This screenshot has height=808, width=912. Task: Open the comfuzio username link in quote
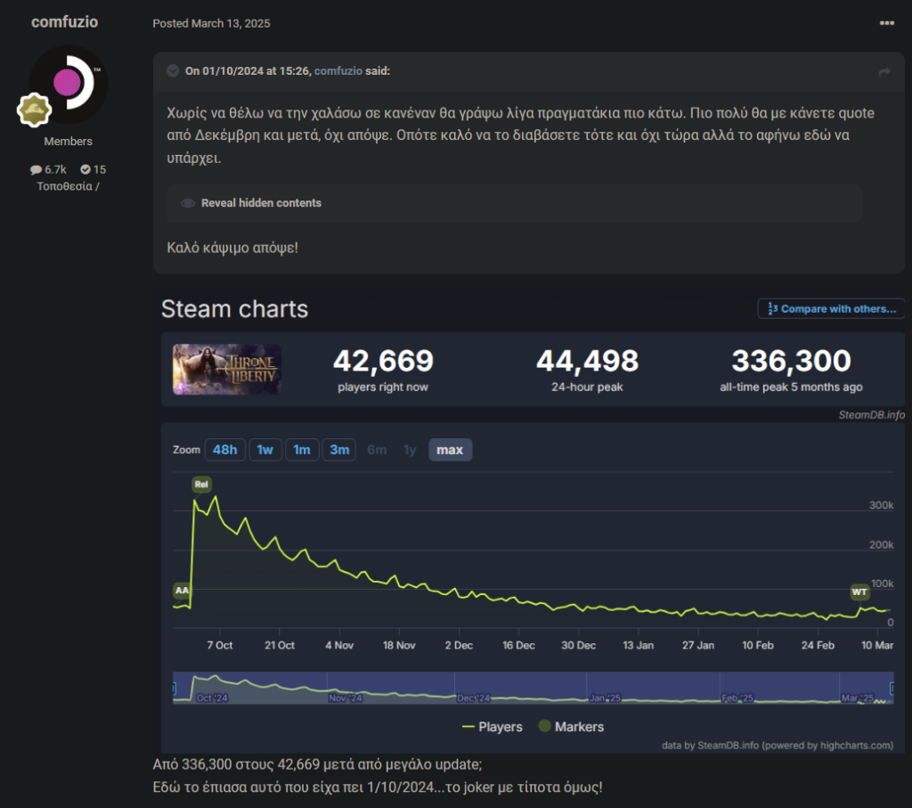click(x=338, y=71)
